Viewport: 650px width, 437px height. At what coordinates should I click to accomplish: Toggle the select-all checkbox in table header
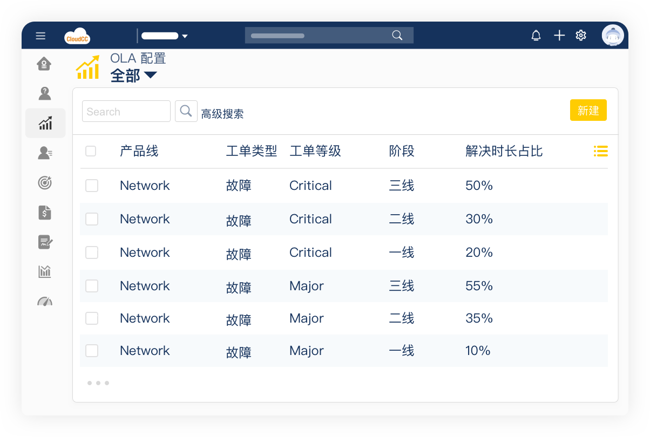click(91, 151)
